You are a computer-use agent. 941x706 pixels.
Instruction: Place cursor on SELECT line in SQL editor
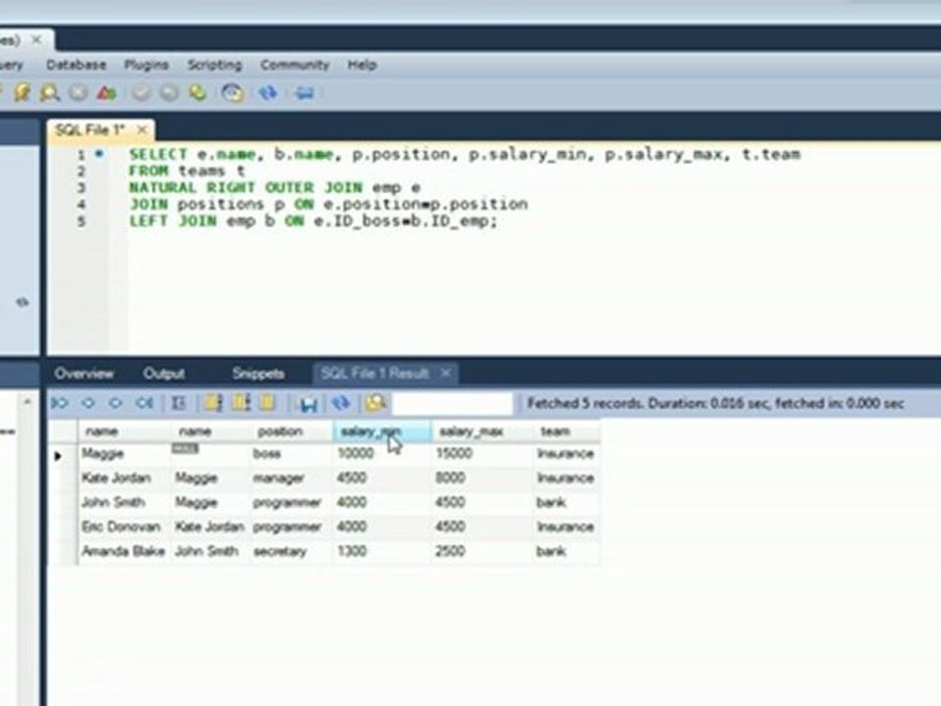click(x=465, y=154)
